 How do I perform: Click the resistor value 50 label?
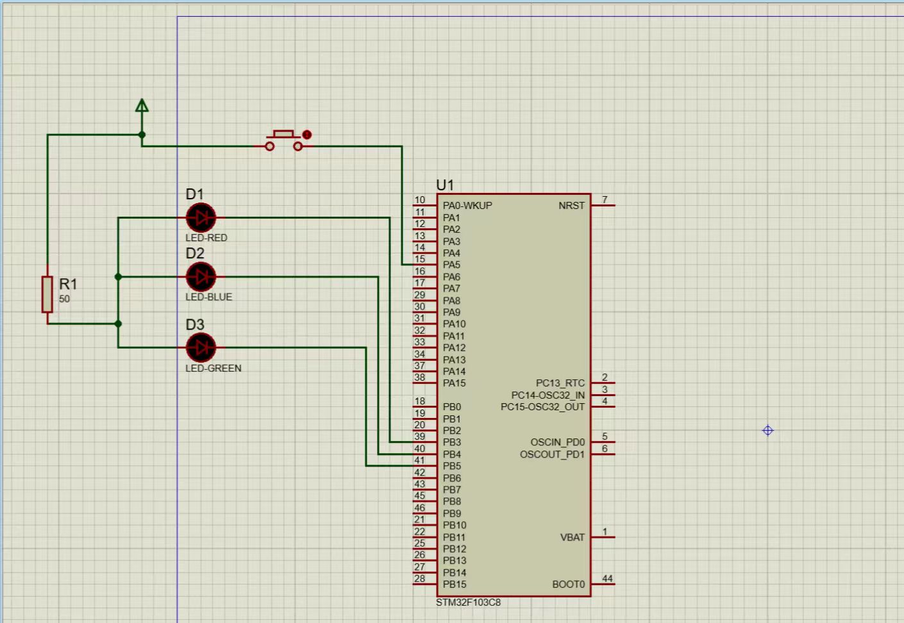pos(64,299)
